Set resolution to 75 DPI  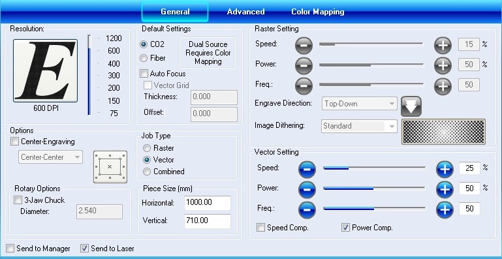[114, 114]
